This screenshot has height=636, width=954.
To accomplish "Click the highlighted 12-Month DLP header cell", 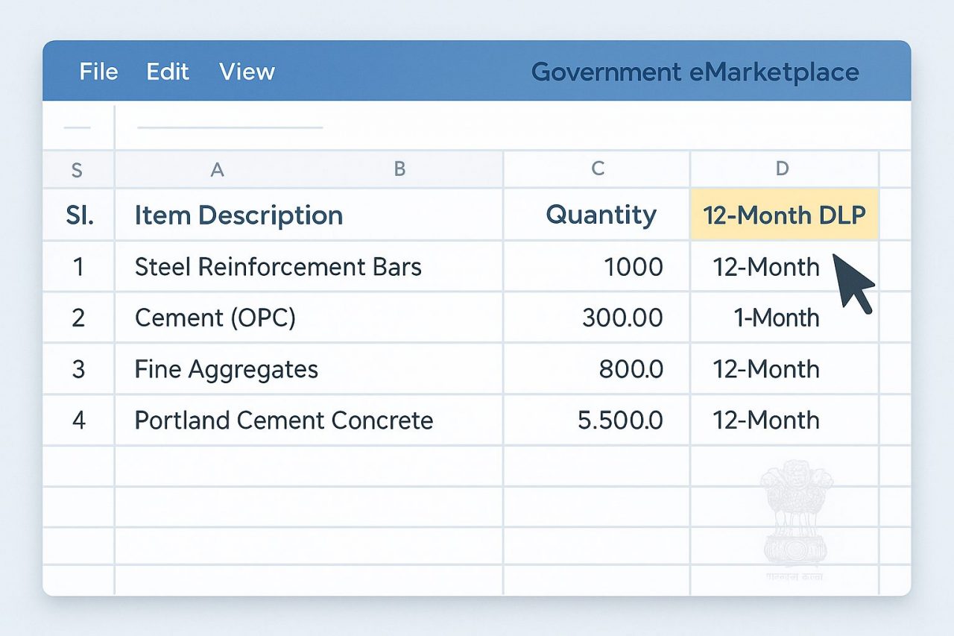I will 785,215.
